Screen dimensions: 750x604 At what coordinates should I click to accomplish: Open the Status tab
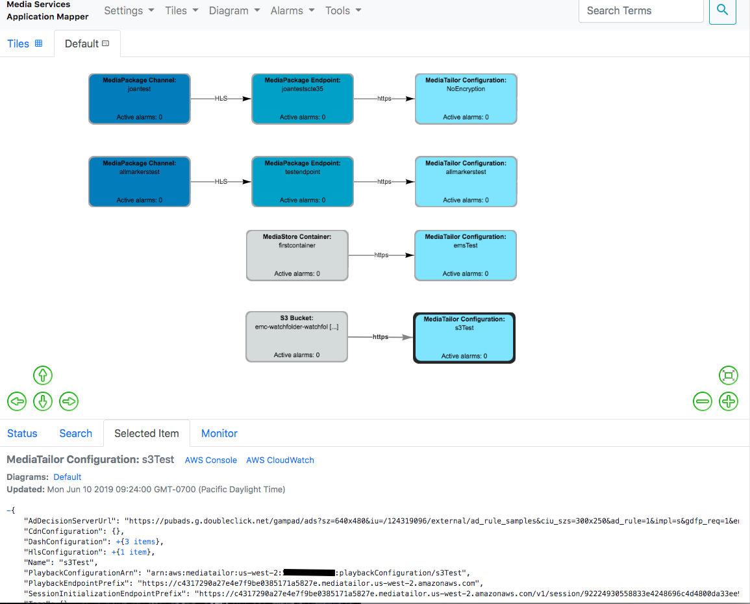click(22, 433)
